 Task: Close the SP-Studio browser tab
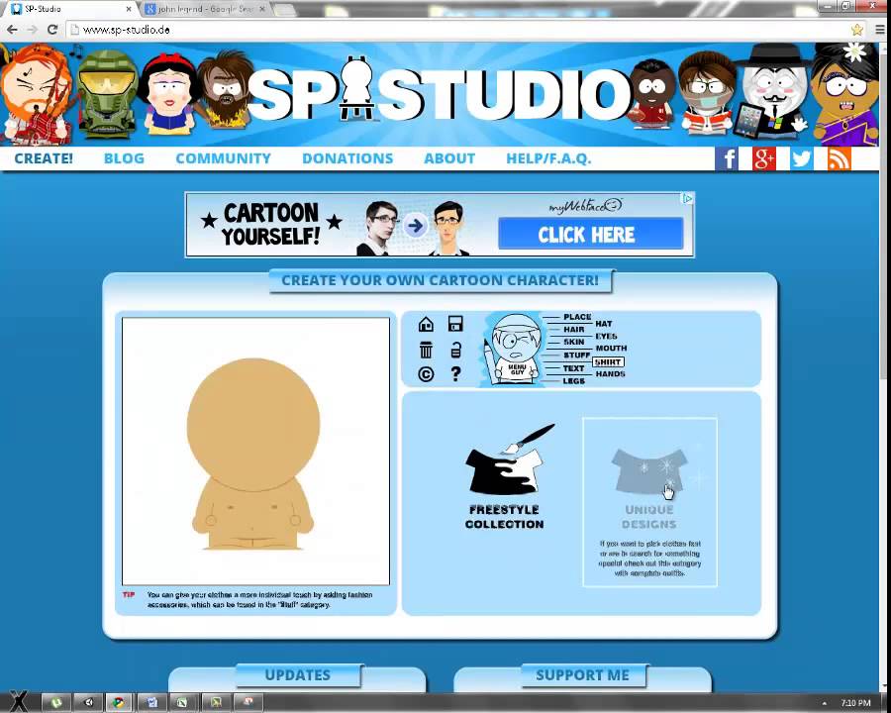pos(129,9)
